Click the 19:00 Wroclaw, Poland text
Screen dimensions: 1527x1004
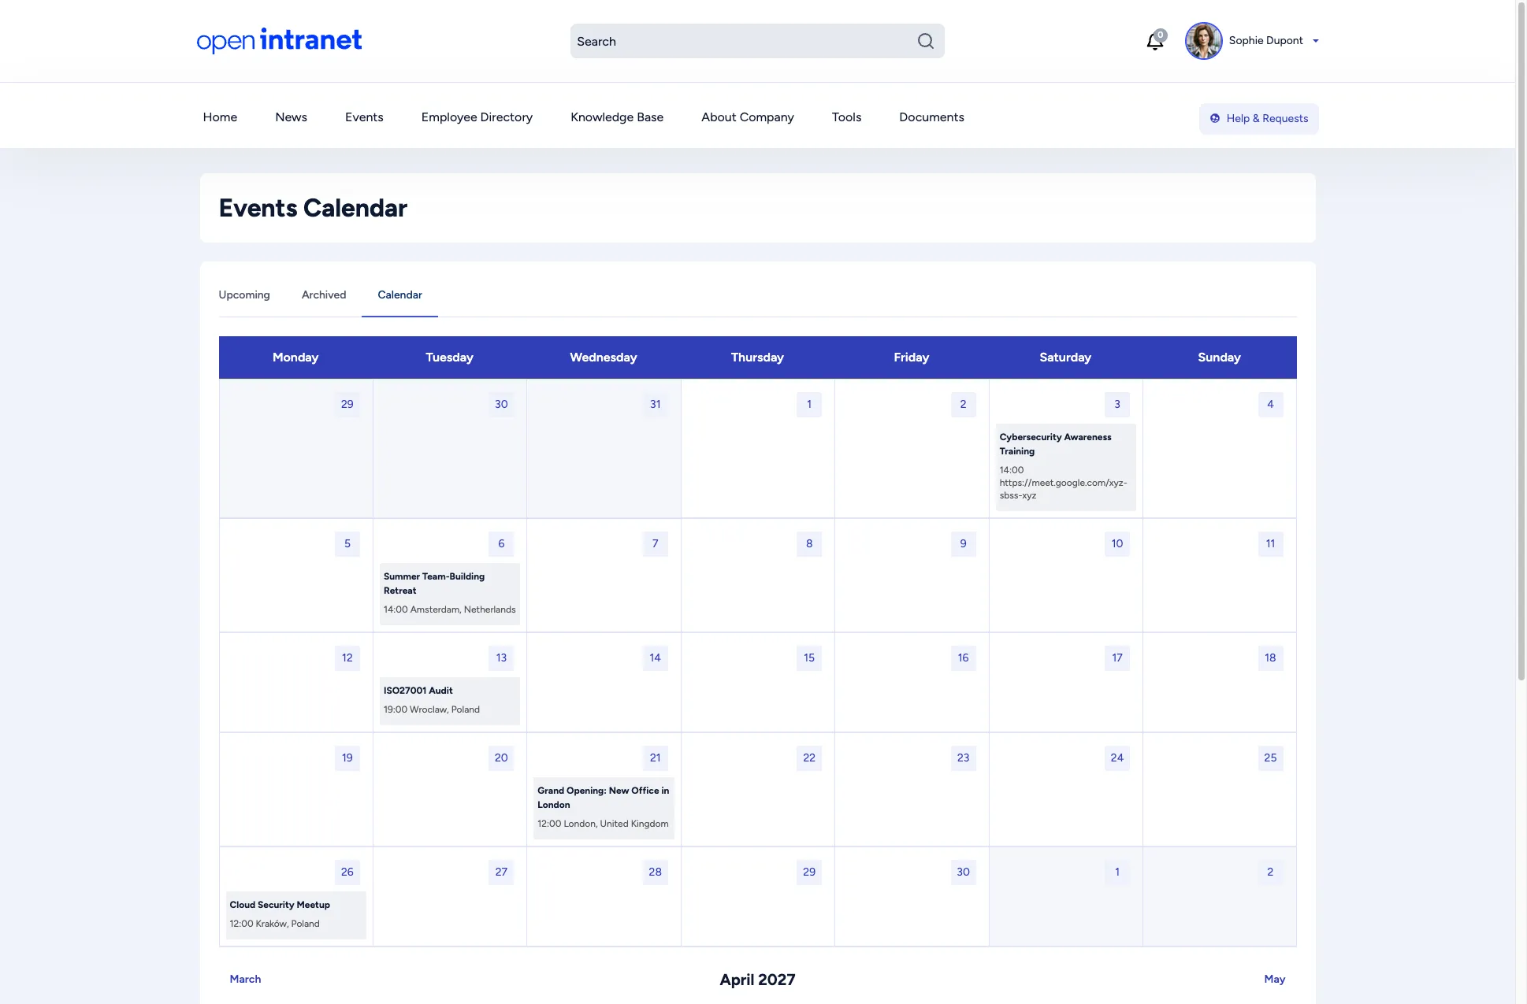[x=431, y=709]
